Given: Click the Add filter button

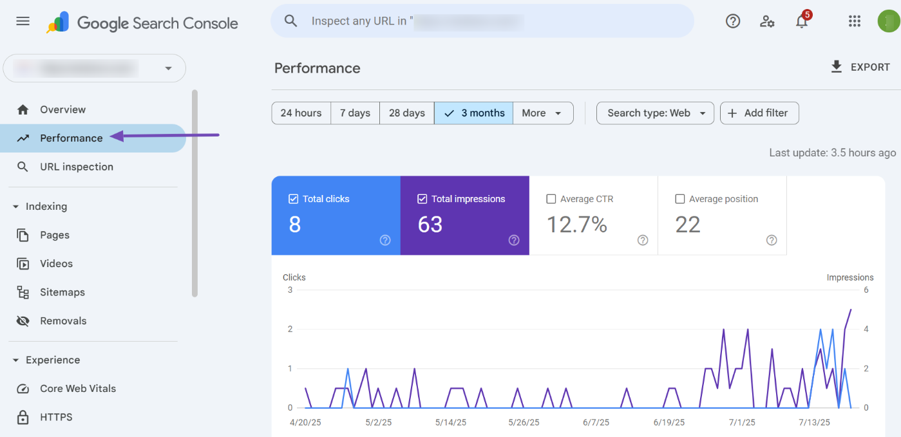Looking at the screenshot, I should [x=759, y=113].
